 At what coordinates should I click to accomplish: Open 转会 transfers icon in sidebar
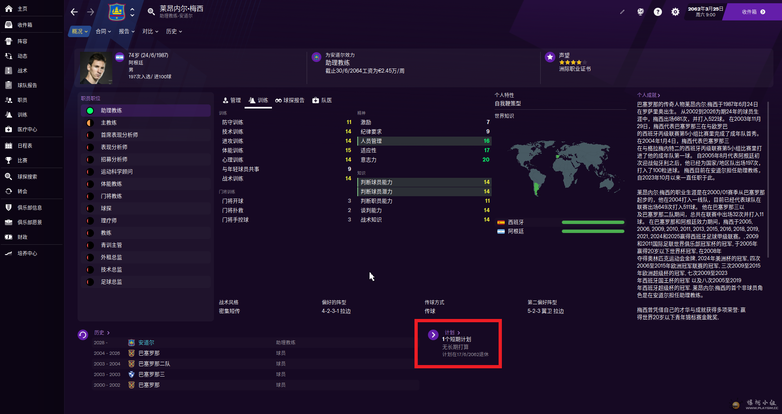(9, 191)
